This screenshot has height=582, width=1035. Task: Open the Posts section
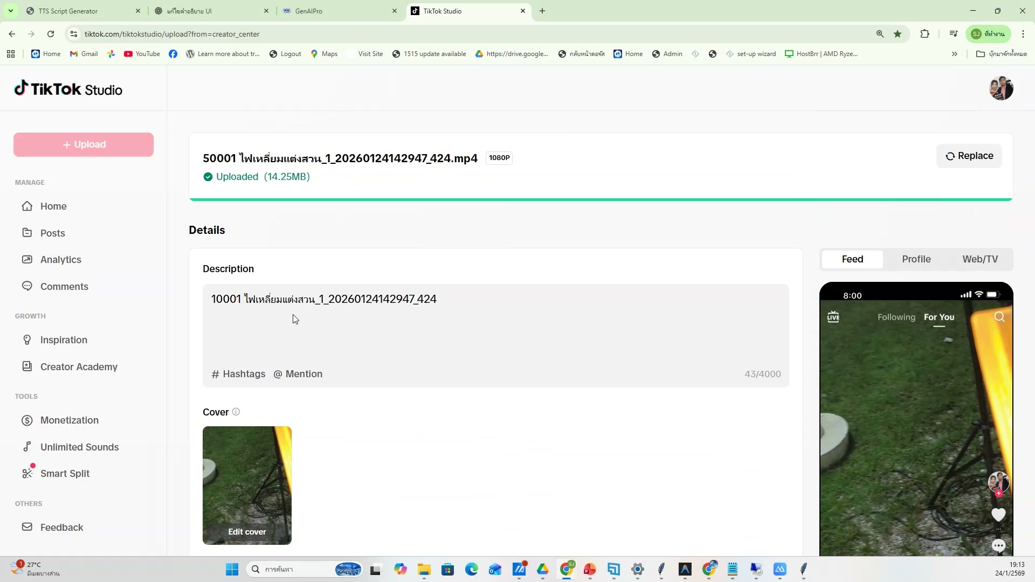[x=52, y=233]
